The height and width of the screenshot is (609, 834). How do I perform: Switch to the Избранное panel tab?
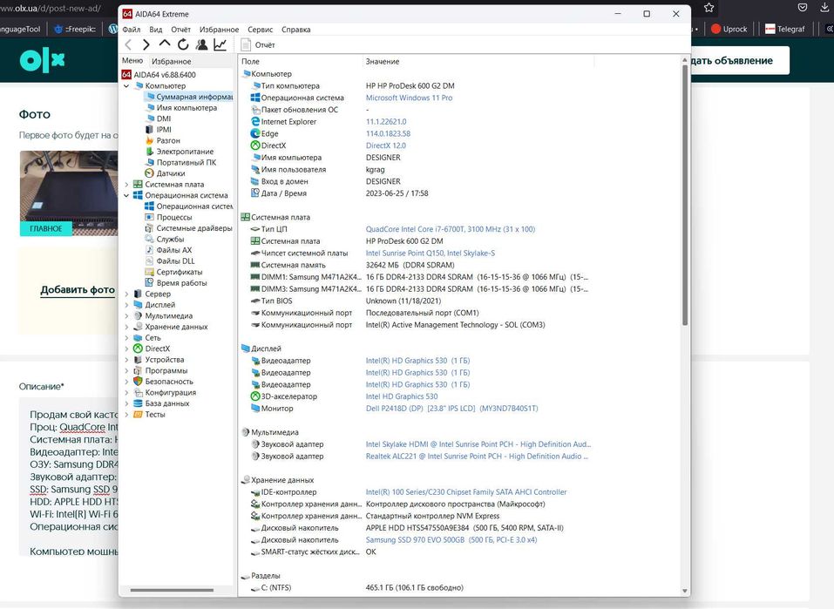point(172,61)
